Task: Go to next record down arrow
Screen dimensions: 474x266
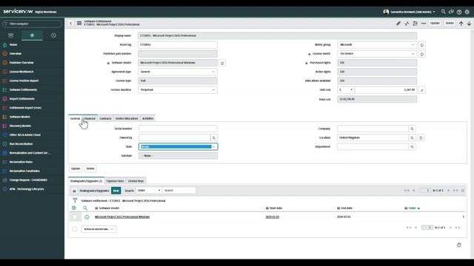Action: [x=469, y=23]
